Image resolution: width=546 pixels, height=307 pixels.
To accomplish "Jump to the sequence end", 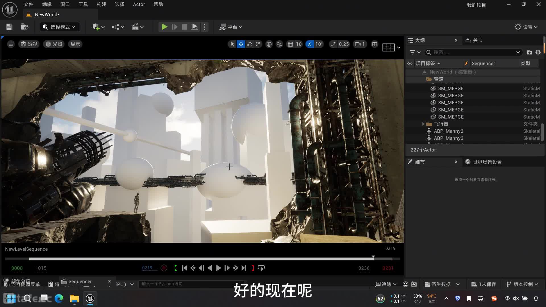I will tap(244, 268).
